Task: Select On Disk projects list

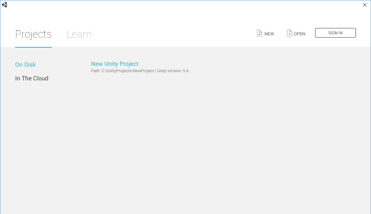Action: pos(25,65)
